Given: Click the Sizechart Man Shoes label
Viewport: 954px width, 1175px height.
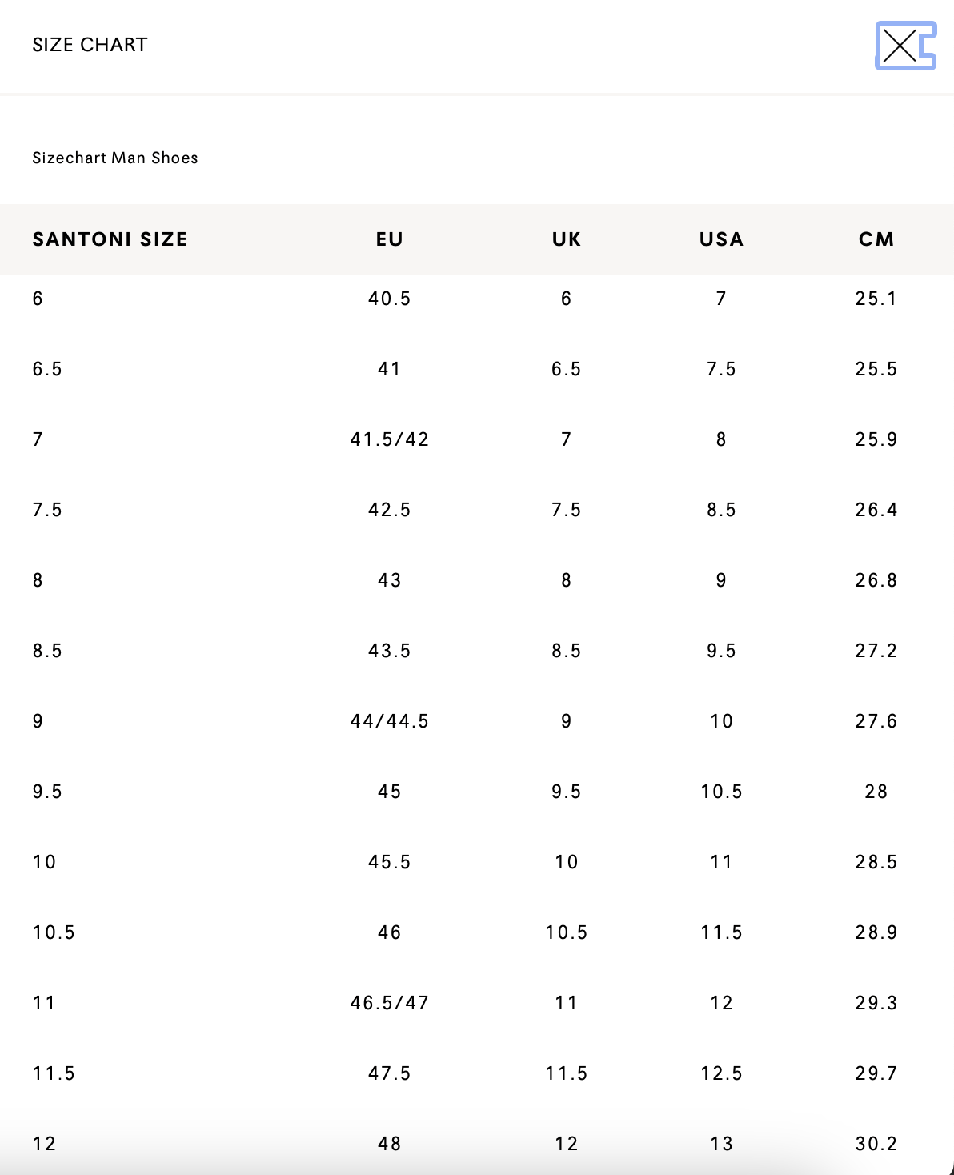Looking at the screenshot, I should tap(115, 158).
